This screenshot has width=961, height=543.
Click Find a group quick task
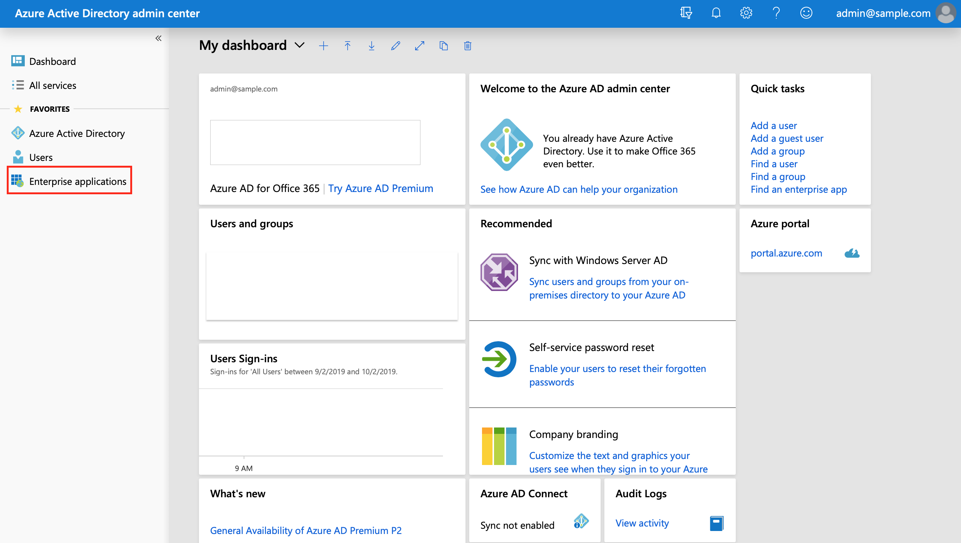778,177
